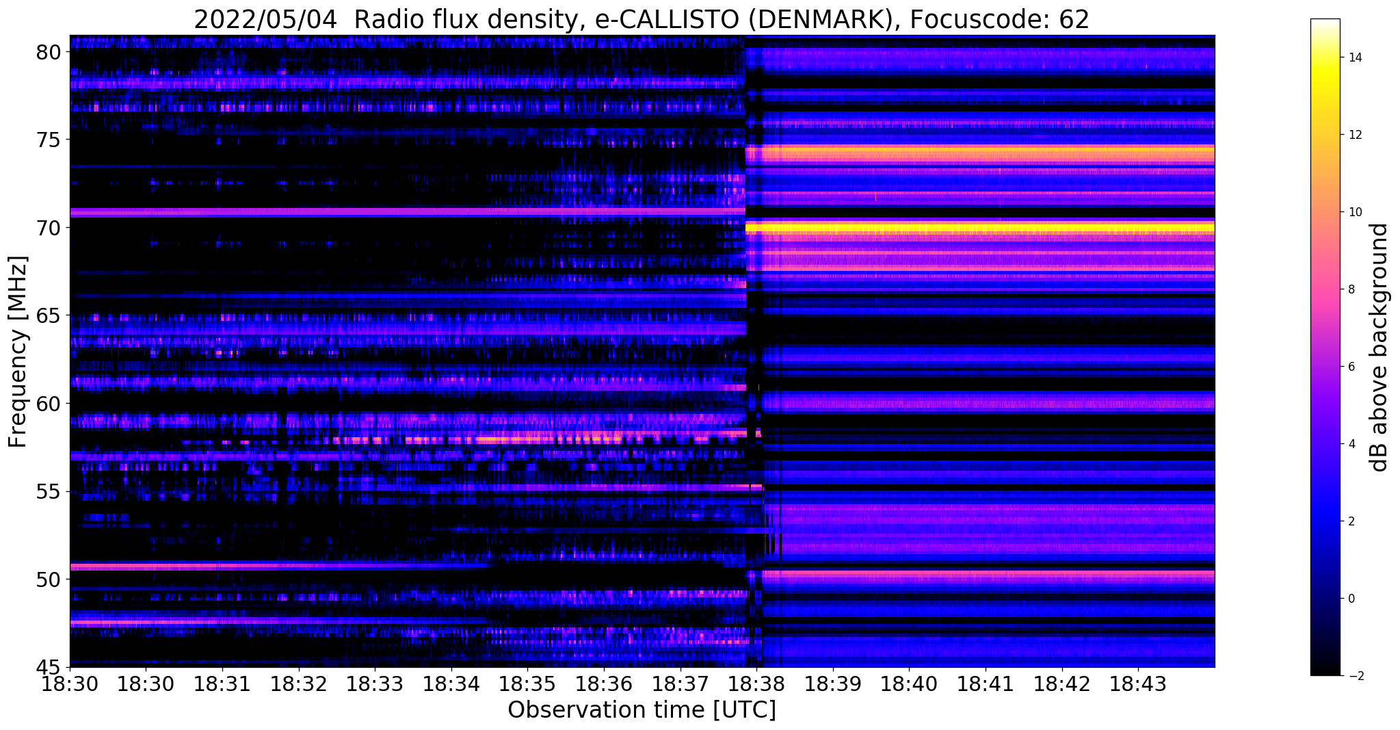The image size is (1400, 730).
Task: Click the colorbar tick labeled 4
Action: pos(1350,445)
